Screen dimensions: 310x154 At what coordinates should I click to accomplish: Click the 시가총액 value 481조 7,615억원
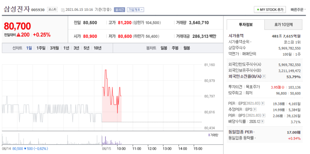[x=286, y=36]
